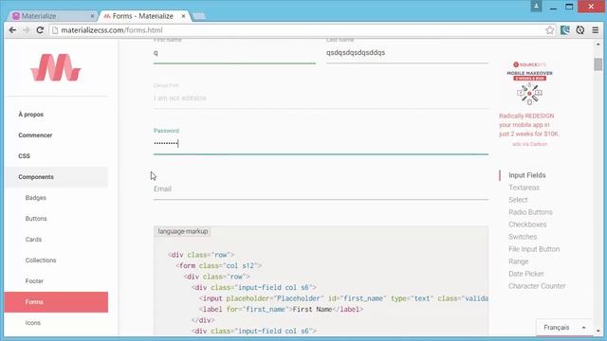Switch to the first Materialize tab

pyautogui.click(x=52, y=16)
